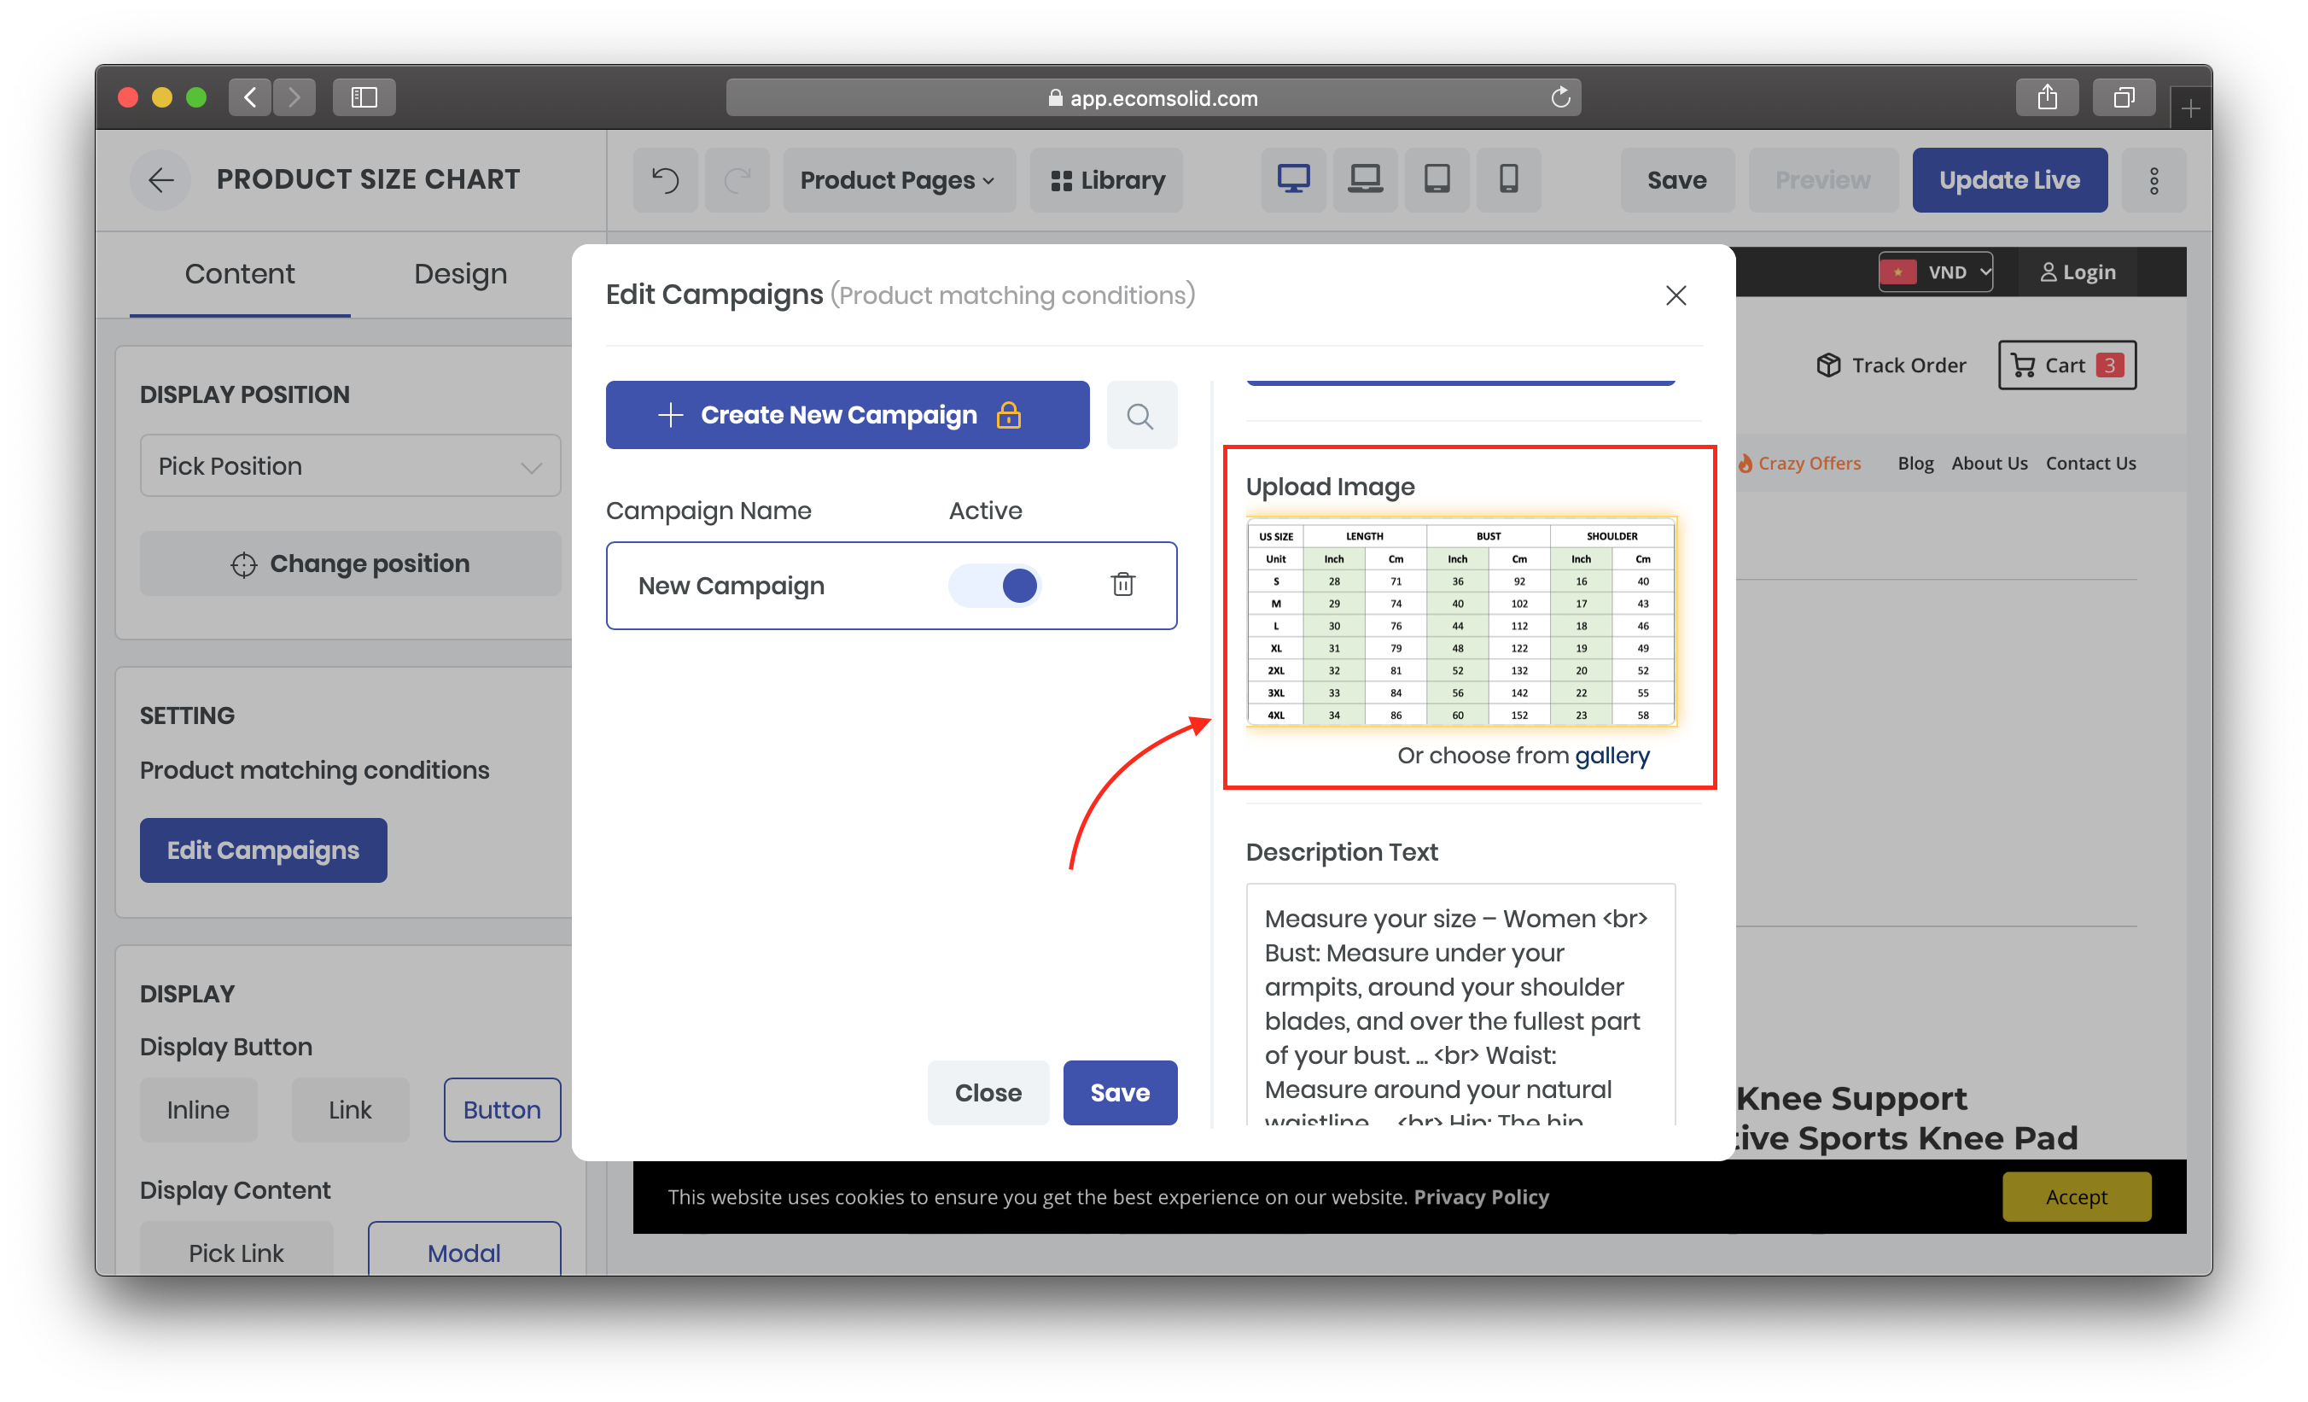Viewport: 2308px width, 1402px height.
Task: Open the Product Pages dropdown
Action: click(898, 179)
